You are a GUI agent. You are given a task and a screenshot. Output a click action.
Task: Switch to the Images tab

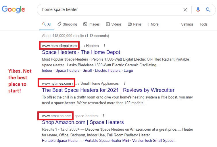click(x=91, y=24)
